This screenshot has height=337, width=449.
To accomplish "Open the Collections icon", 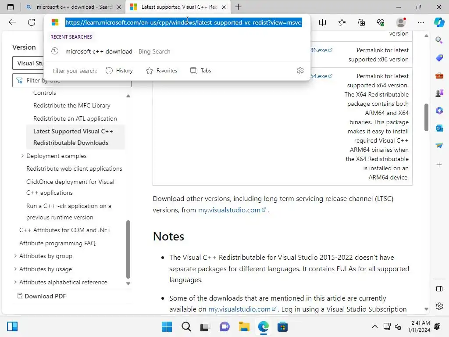I will 361,22.
